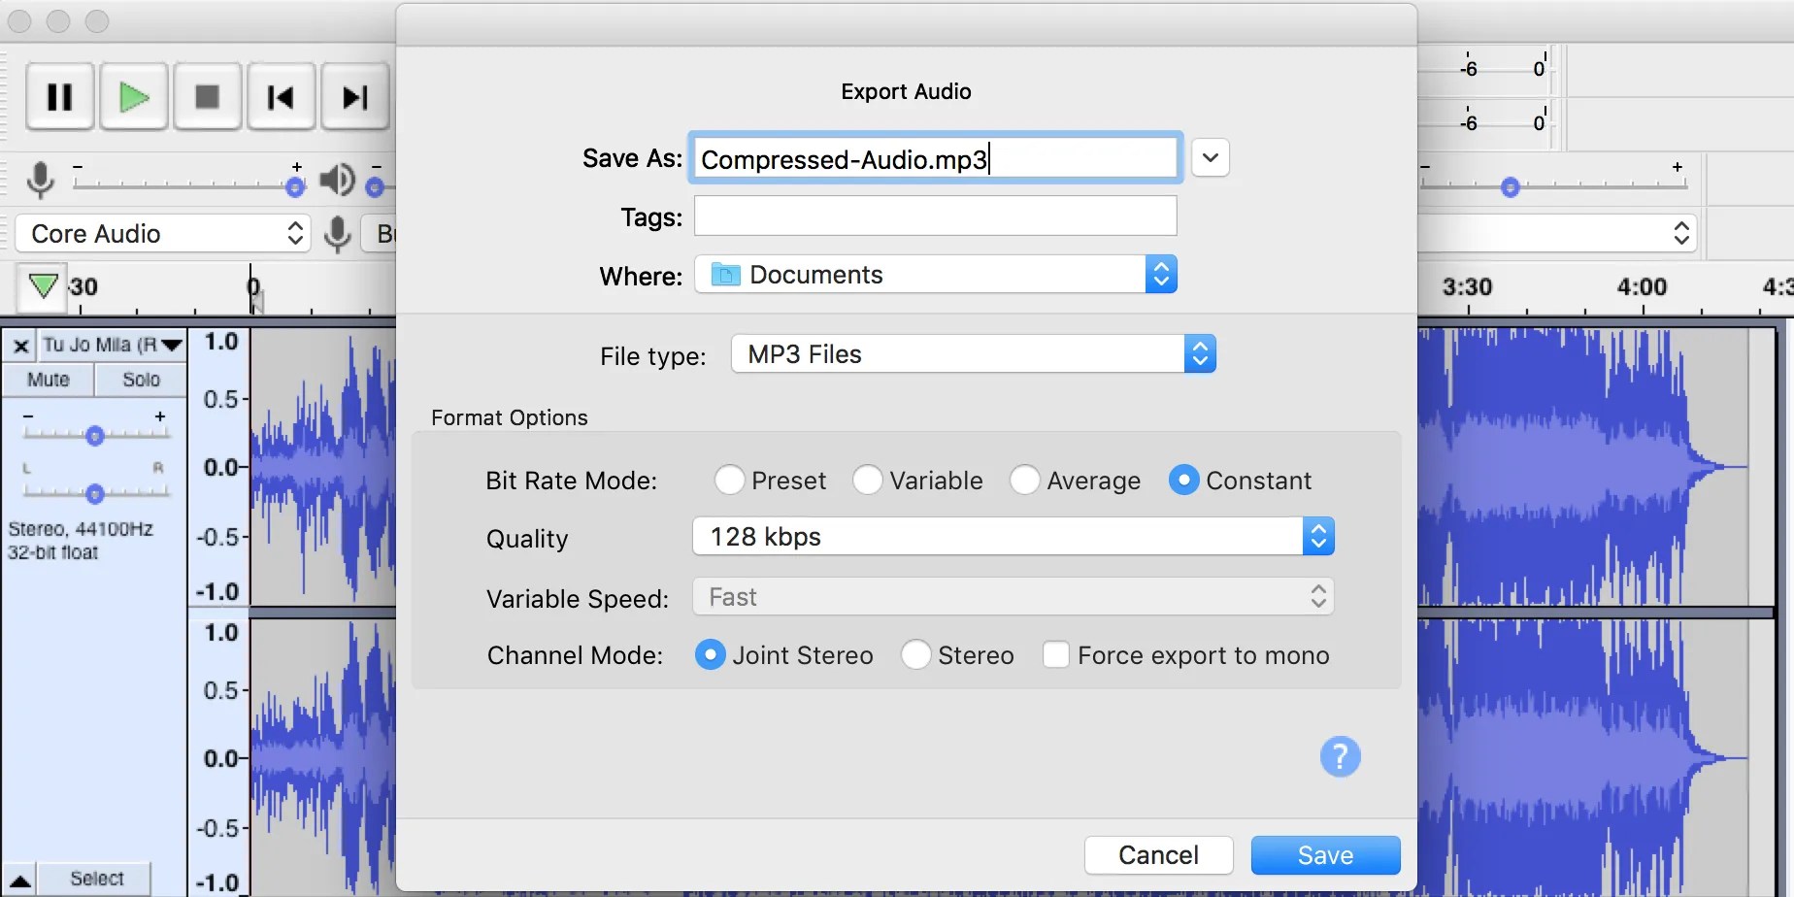
Task: Click the Play button to start playback
Action: pyautogui.click(x=133, y=96)
